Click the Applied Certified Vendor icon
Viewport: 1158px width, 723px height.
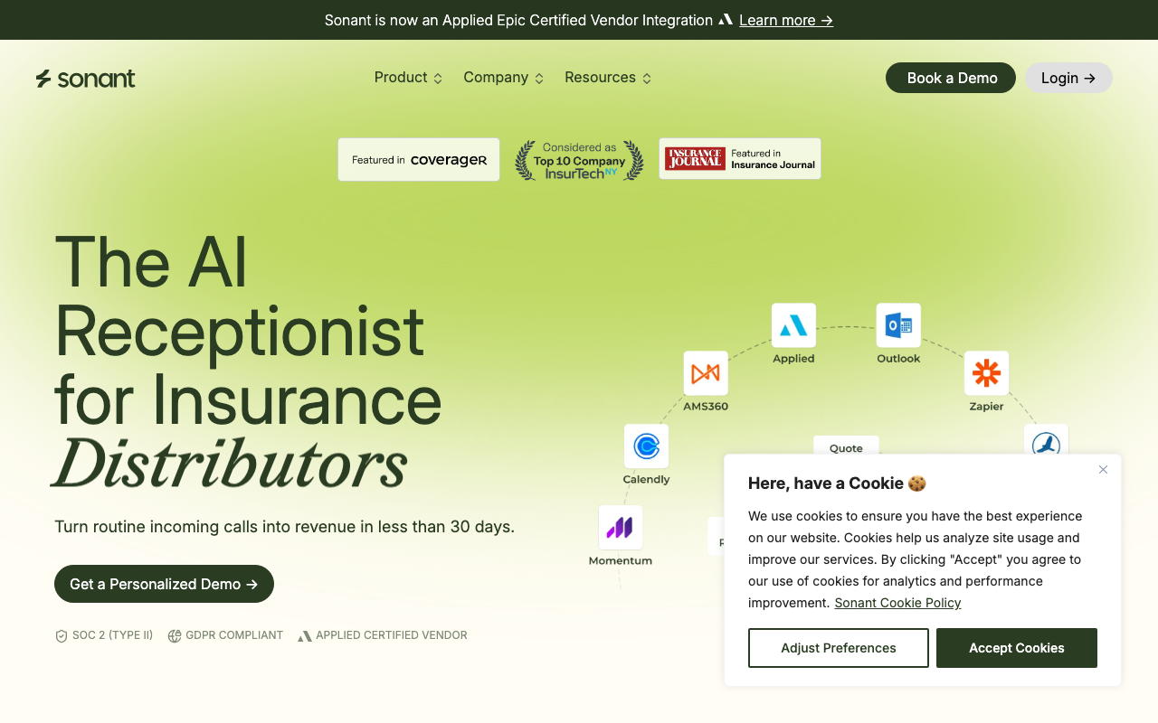pos(305,636)
